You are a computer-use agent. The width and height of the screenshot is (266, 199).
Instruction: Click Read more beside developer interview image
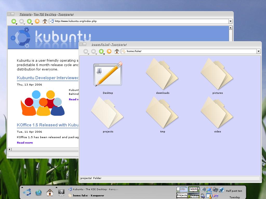click(74, 99)
